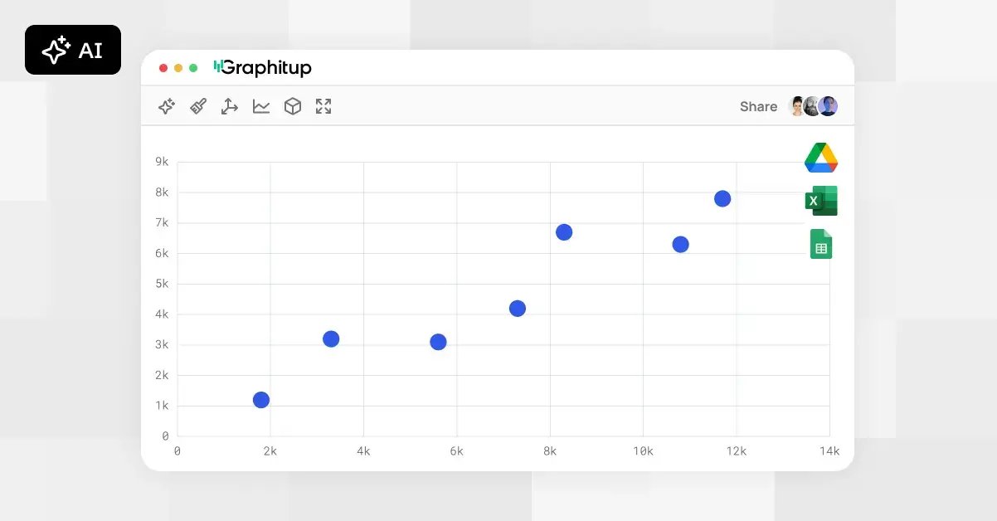Click the Share button

point(757,106)
